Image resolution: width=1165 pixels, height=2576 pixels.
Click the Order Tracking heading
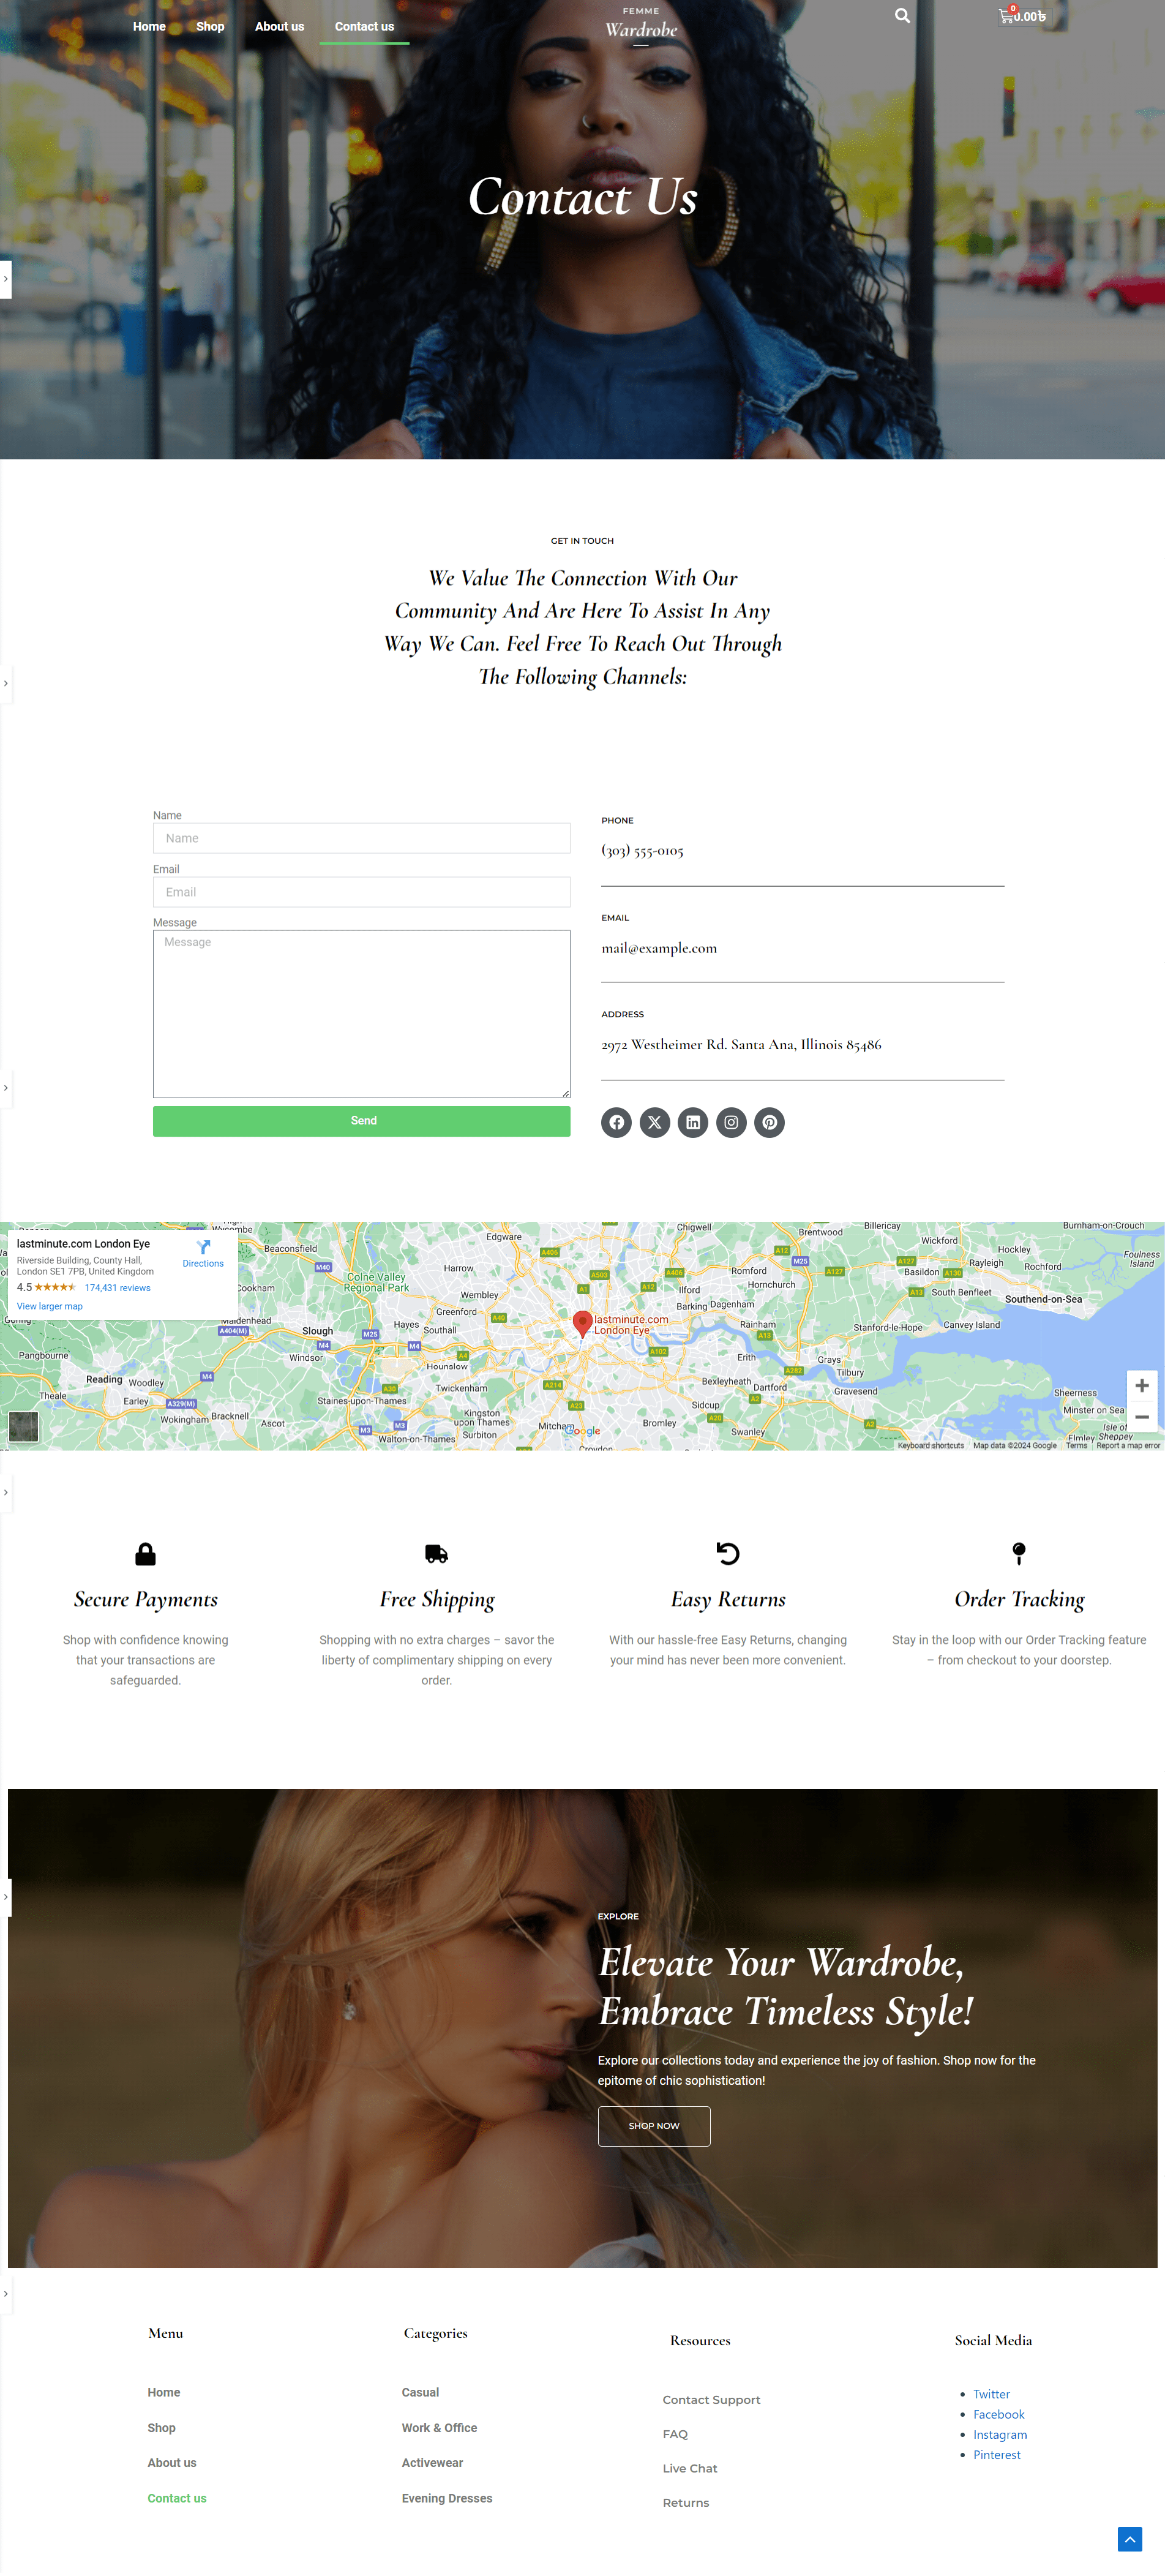[1019, 1599]
